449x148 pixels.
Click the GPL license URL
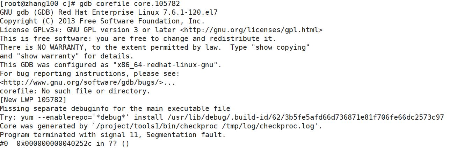click(x=252, y=30)
